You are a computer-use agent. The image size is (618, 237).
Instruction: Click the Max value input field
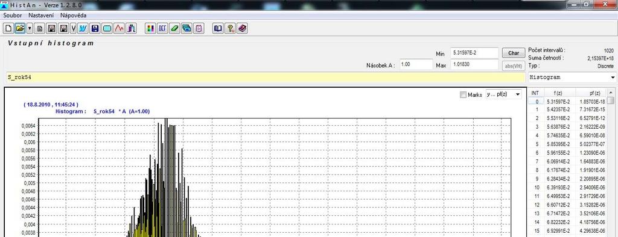tap(474, 64)
